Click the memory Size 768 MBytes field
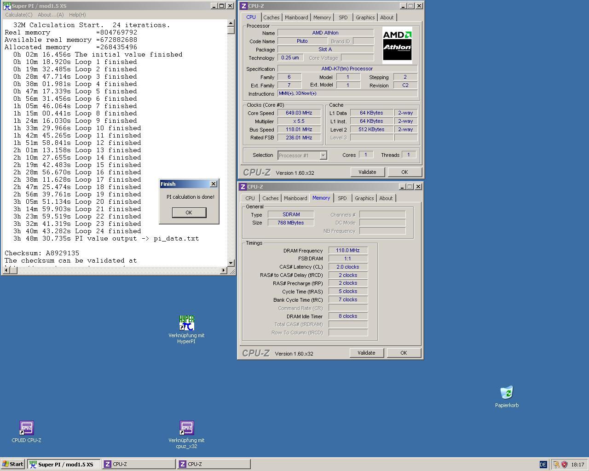This screenshot has height=471, width=589. pyautogui.click(x=291, y=223)
